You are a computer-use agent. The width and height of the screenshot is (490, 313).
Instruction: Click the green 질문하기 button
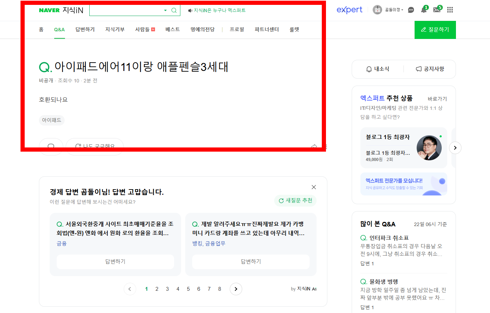[x=435, y=30]
